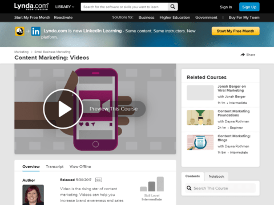Click the Search This Course field

point(220,188)
